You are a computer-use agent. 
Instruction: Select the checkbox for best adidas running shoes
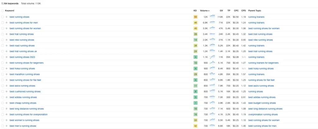(3, 97)
